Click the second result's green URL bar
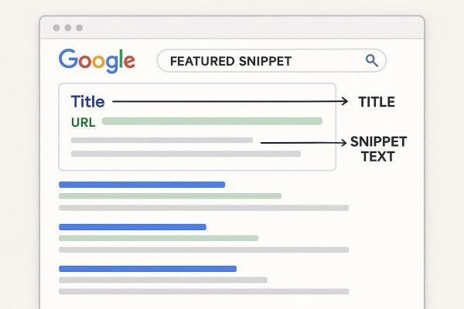 pos(159,239)
